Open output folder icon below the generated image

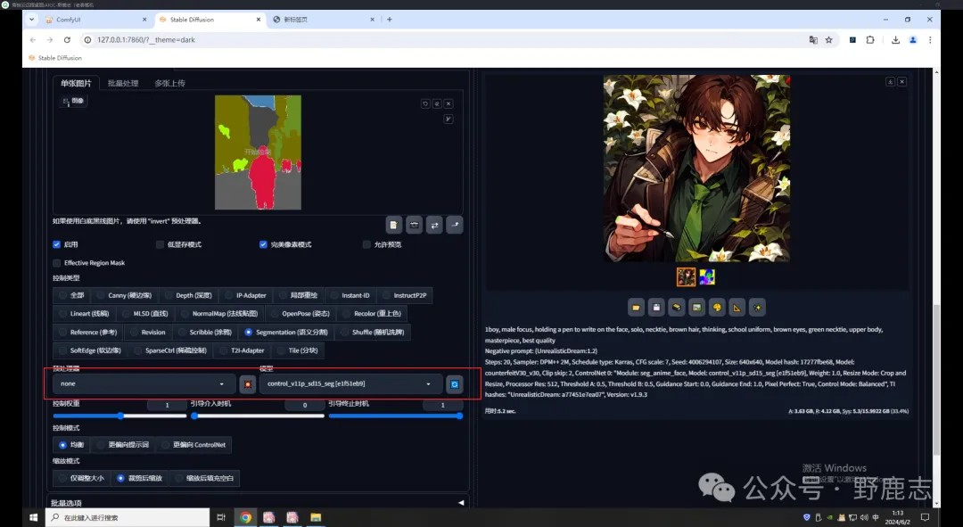(637, 307)
